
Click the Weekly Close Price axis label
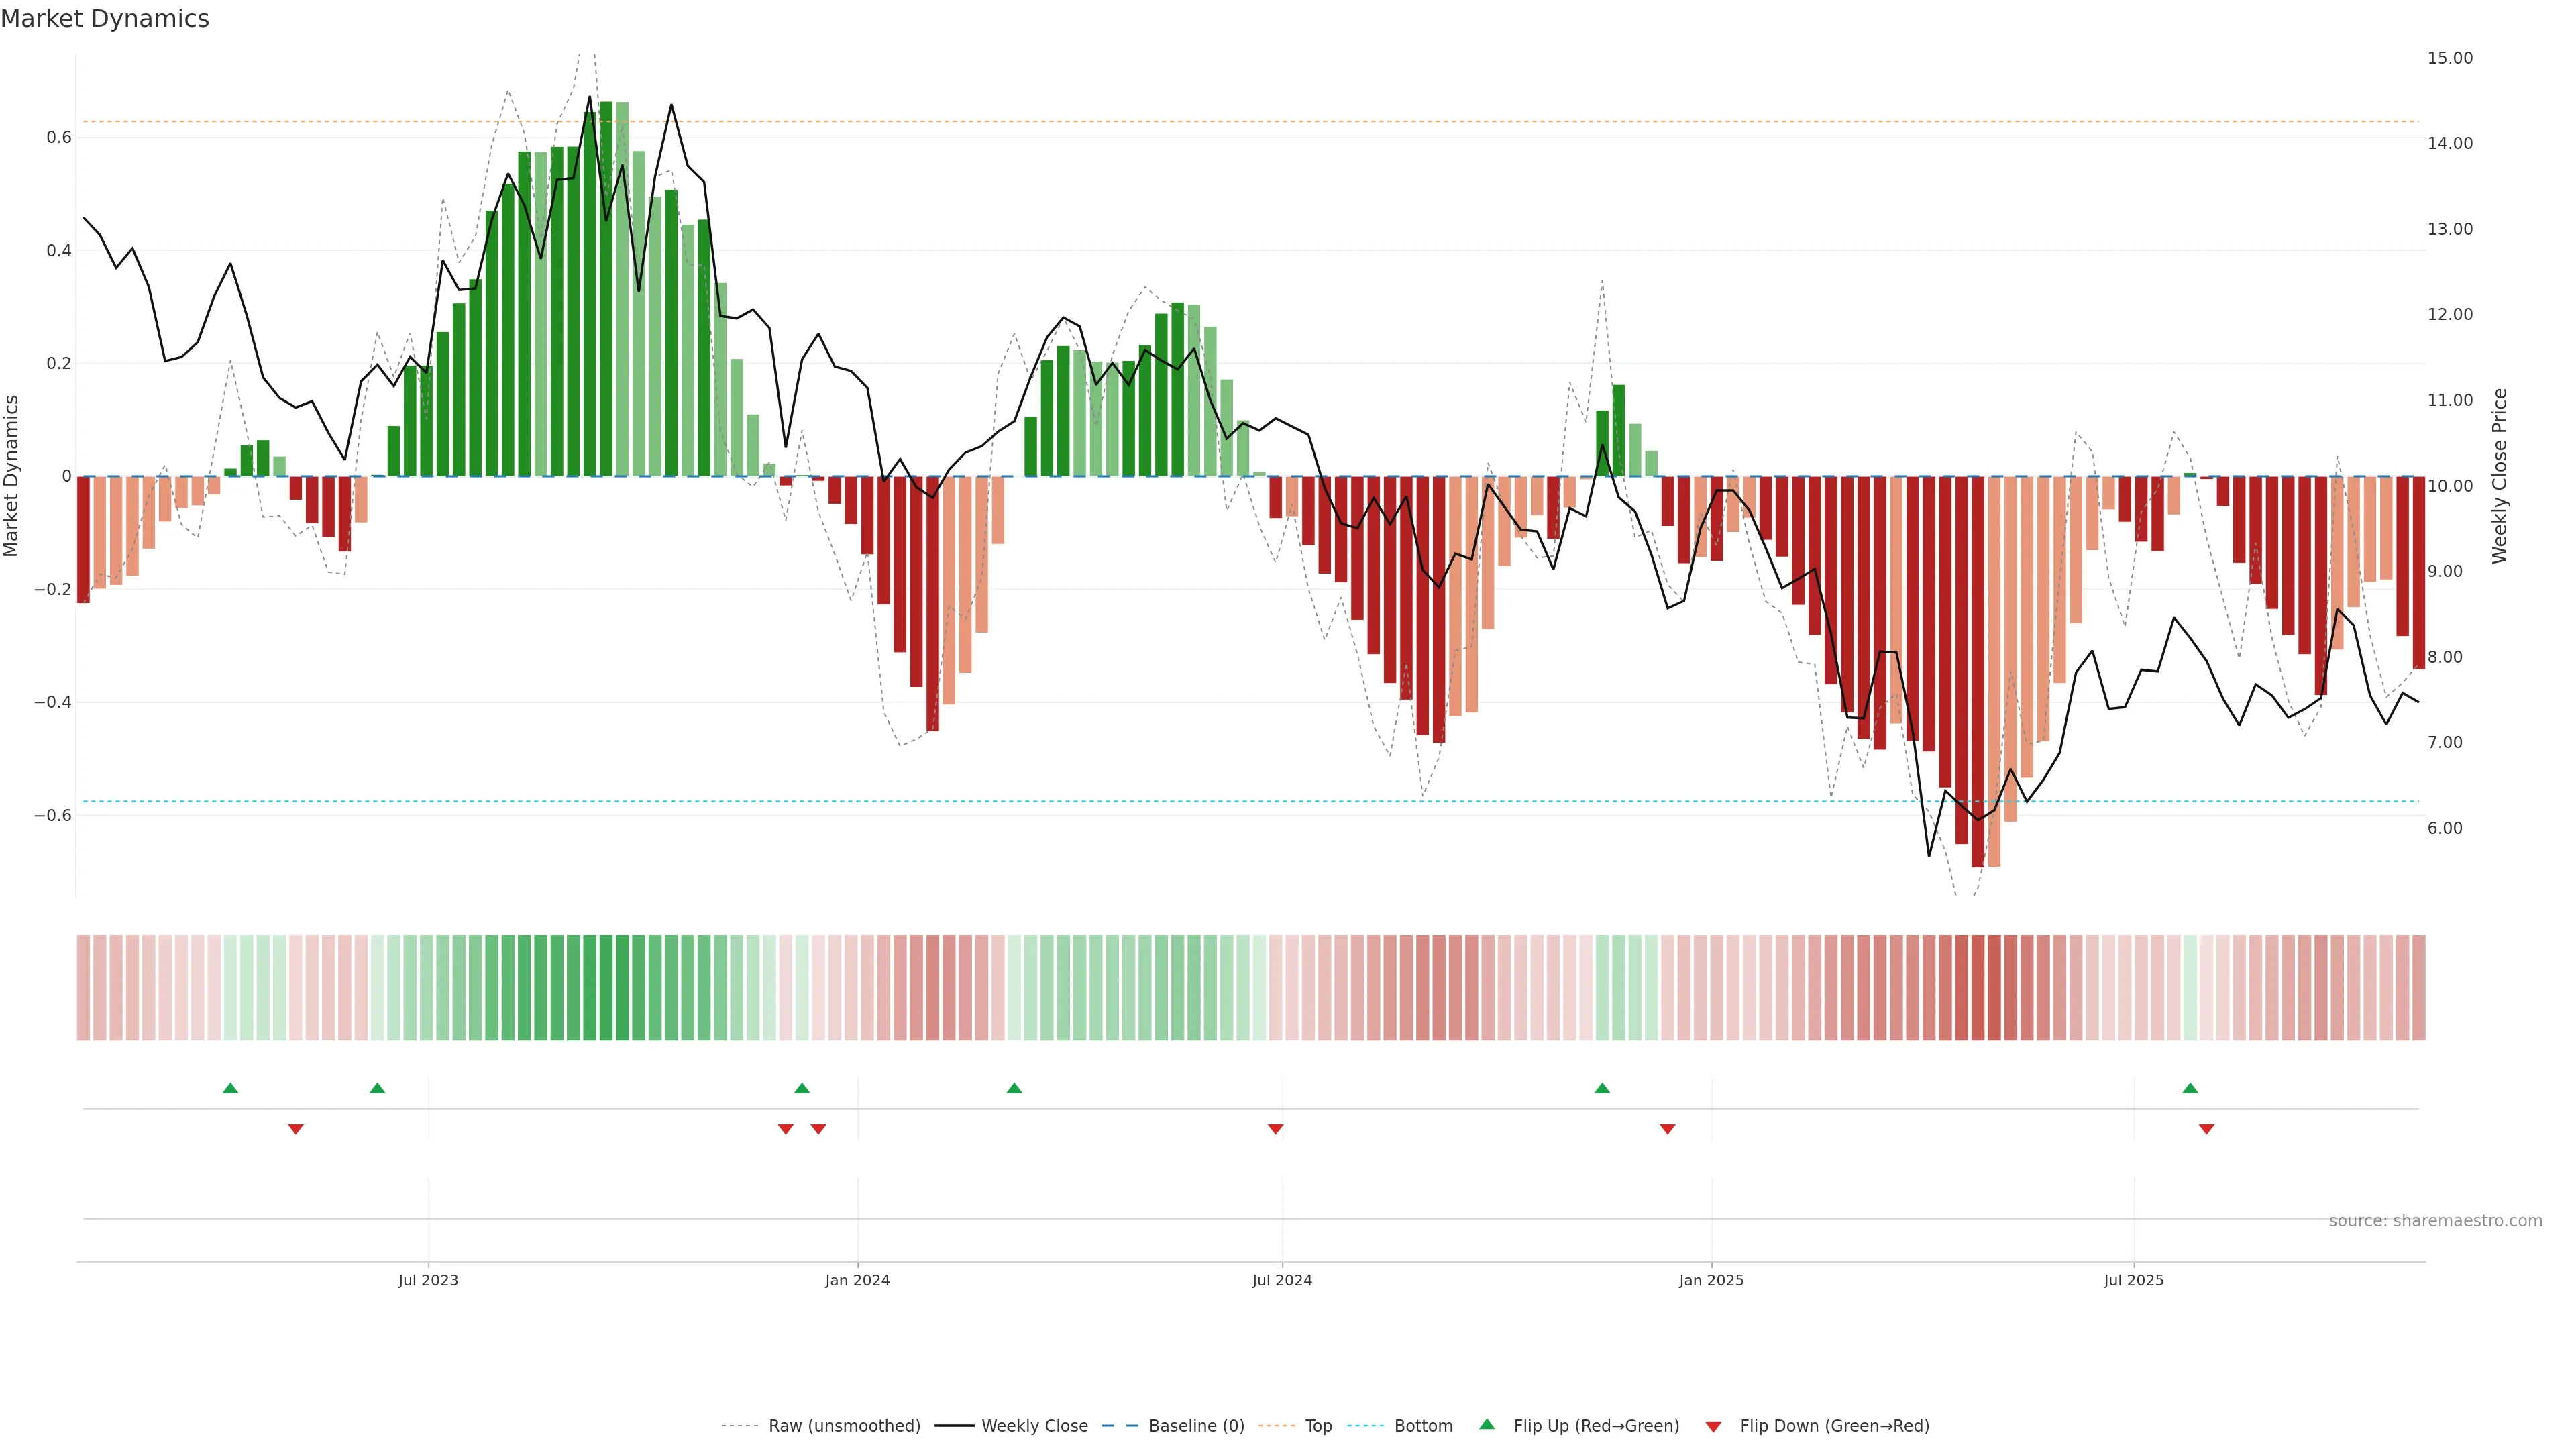coord(2499,476)
